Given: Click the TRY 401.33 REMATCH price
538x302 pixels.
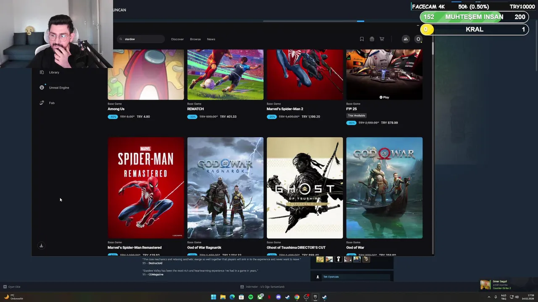Looking at the screenshot, I should (228, 117).
